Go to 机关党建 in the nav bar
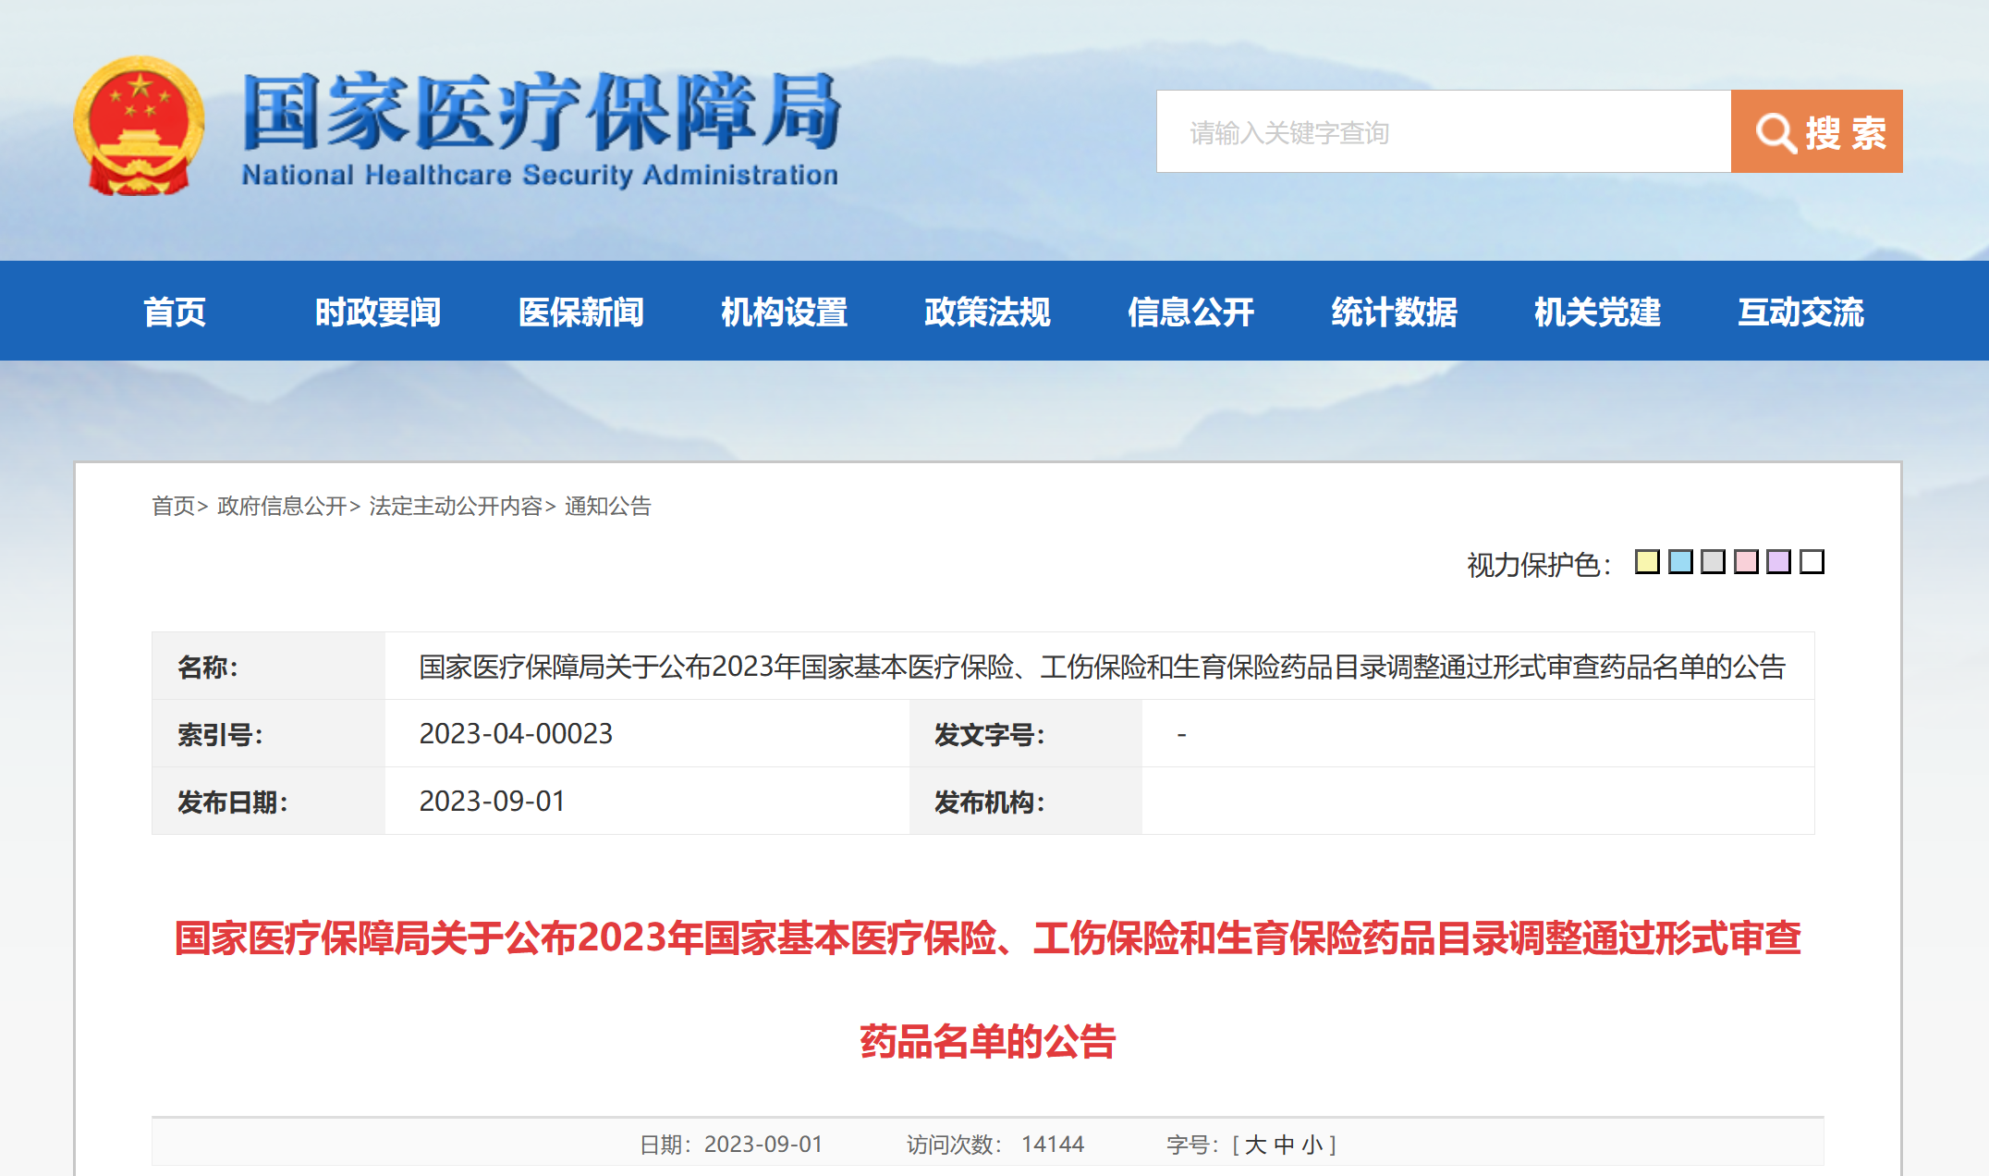 tap(1598, 312)
